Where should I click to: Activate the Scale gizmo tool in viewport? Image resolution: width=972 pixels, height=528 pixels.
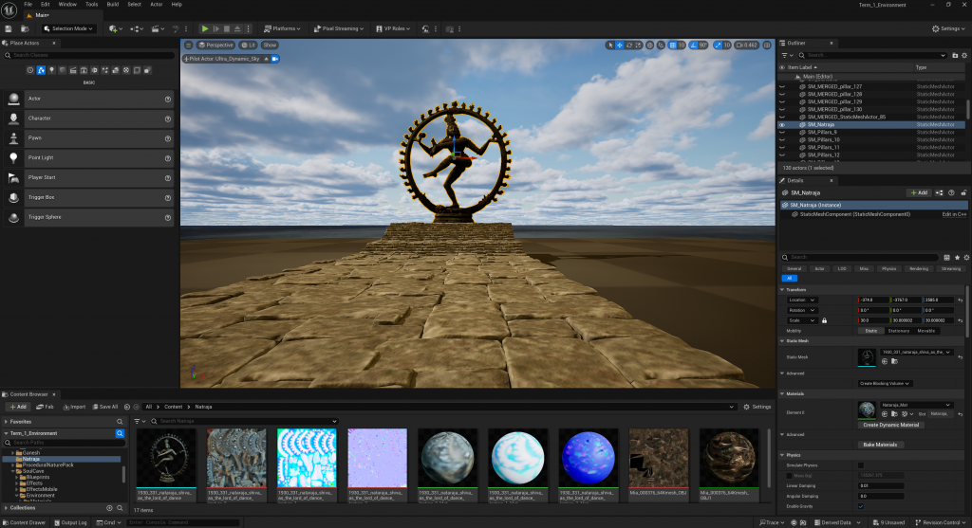638,46
